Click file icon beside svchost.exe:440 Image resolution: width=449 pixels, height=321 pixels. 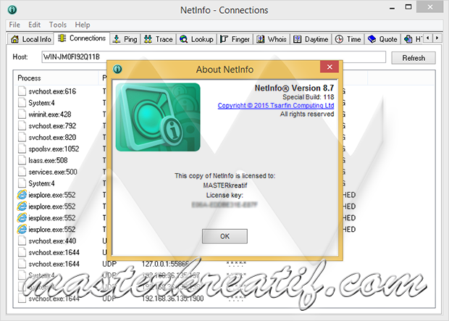click(22, 241)
